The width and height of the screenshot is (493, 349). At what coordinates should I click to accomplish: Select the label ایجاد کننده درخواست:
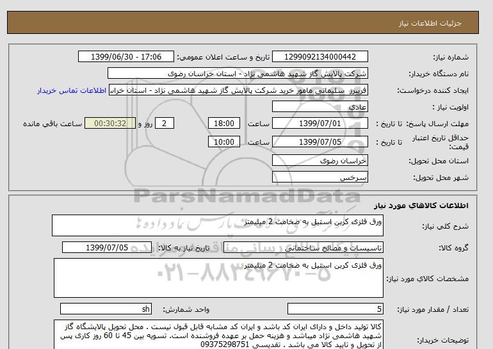click(x=433, y=90)
